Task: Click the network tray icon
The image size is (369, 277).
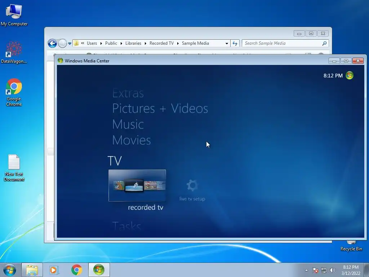Action: (x=324, y=270)
